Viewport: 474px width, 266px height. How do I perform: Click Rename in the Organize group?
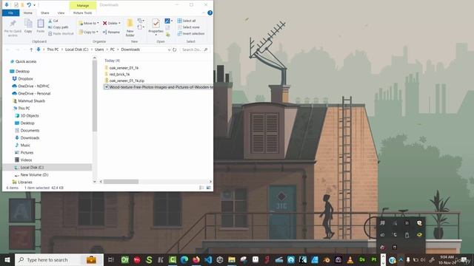[x=111, y=32]
